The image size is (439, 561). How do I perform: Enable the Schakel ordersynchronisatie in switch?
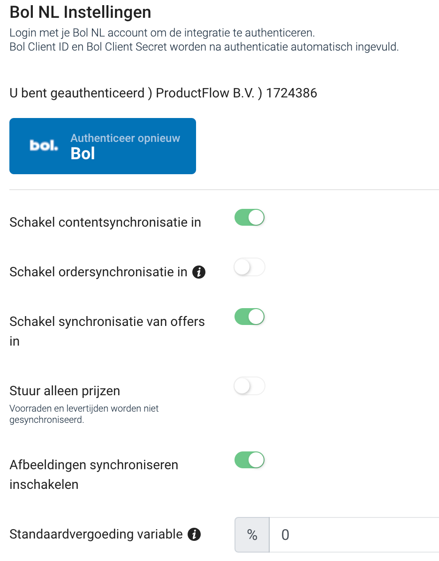[x=249, y=266]
